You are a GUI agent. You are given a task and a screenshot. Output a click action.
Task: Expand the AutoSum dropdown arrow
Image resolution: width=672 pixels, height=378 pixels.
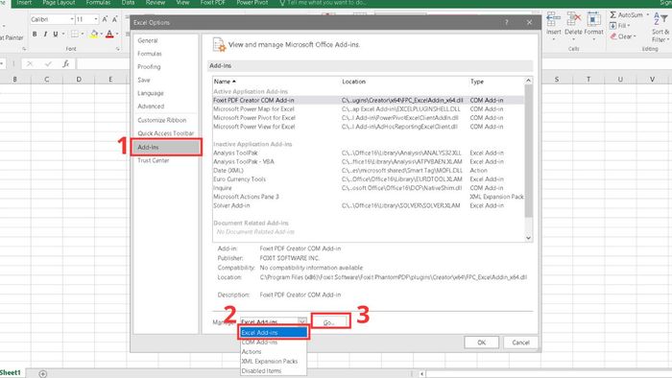(647, 15)
